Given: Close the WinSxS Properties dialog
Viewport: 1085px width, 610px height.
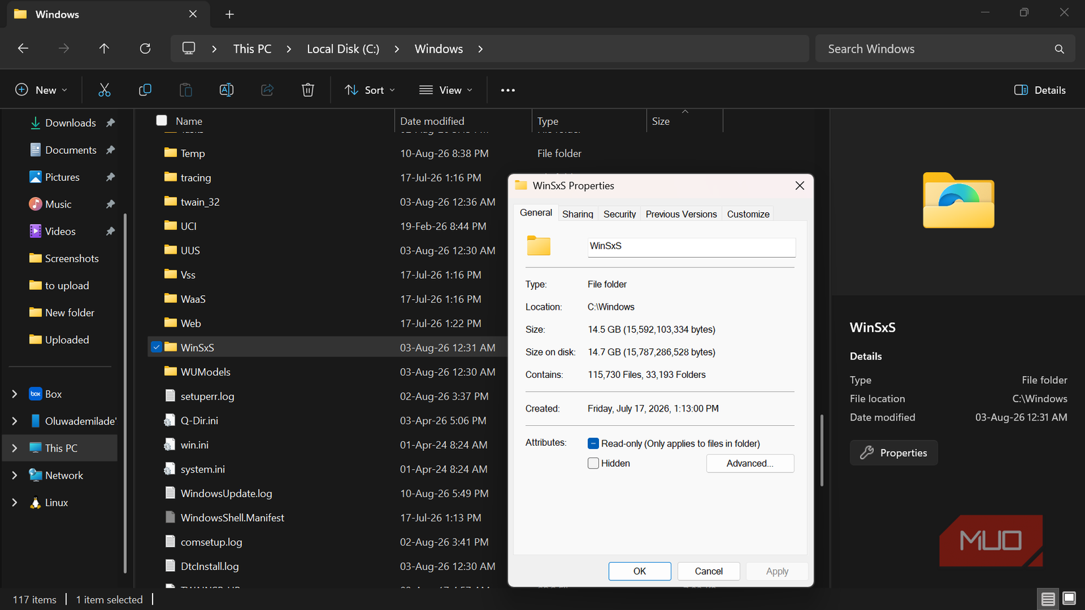Looking at the screenshot, I should tap(800, 186).
